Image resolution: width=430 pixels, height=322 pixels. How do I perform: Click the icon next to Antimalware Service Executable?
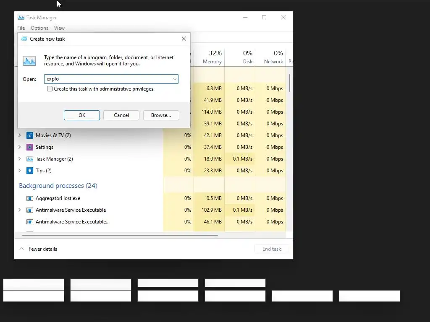(30, 210)
